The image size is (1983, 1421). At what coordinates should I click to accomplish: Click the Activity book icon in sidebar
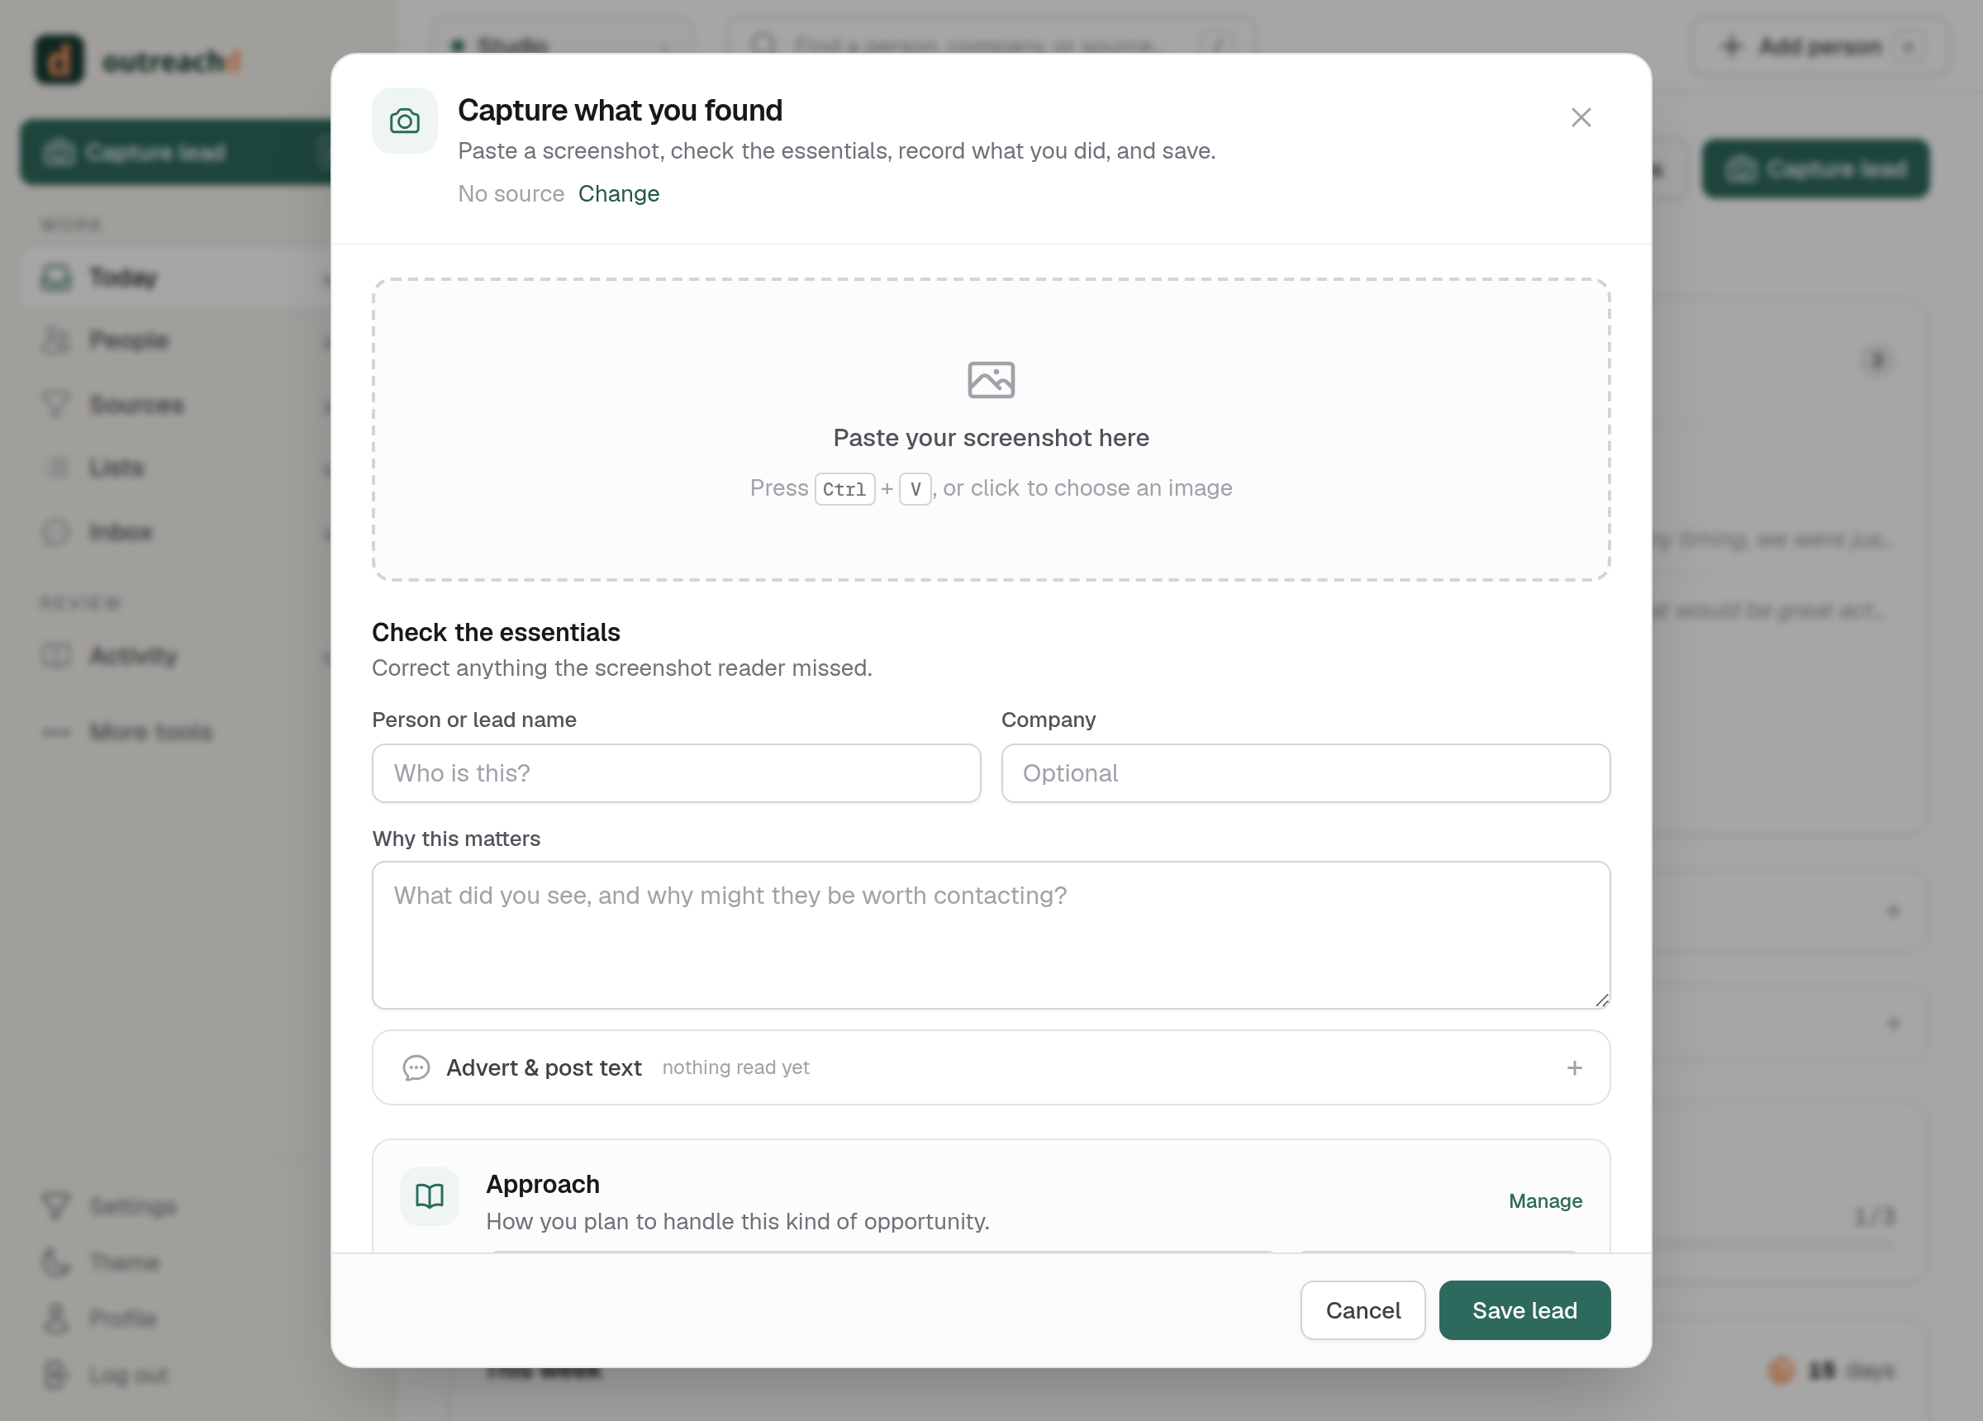(56, 656)
